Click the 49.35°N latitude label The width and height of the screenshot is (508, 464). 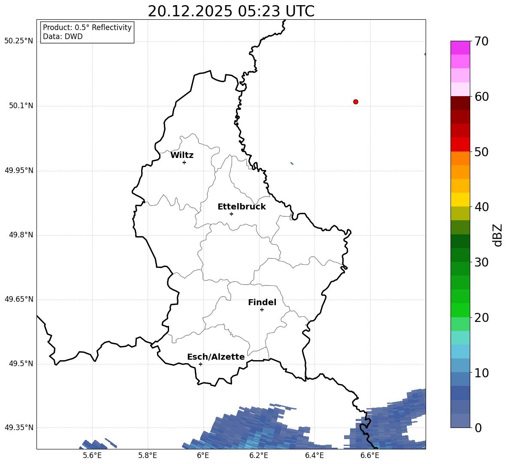pos(19,428)
